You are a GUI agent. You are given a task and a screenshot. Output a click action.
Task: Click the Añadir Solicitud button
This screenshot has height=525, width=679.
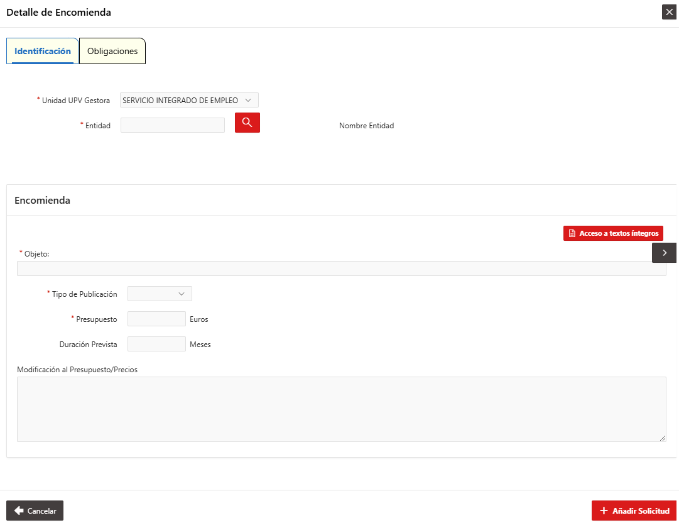(634, 511)
